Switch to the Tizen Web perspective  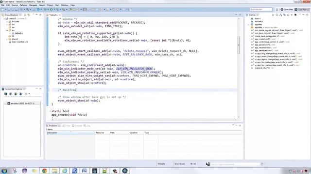[x=287, y=10]
